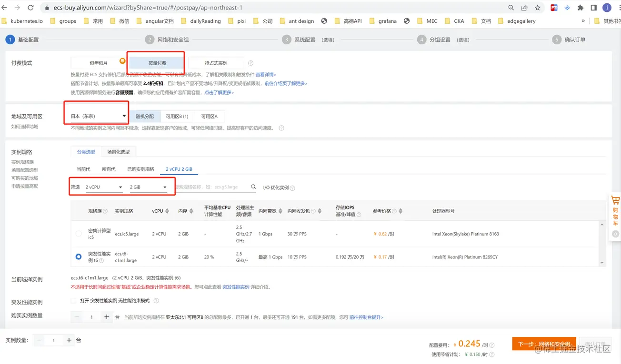Sort the table by vCPU column
This screenshot has width=621, height=364.
167,211
